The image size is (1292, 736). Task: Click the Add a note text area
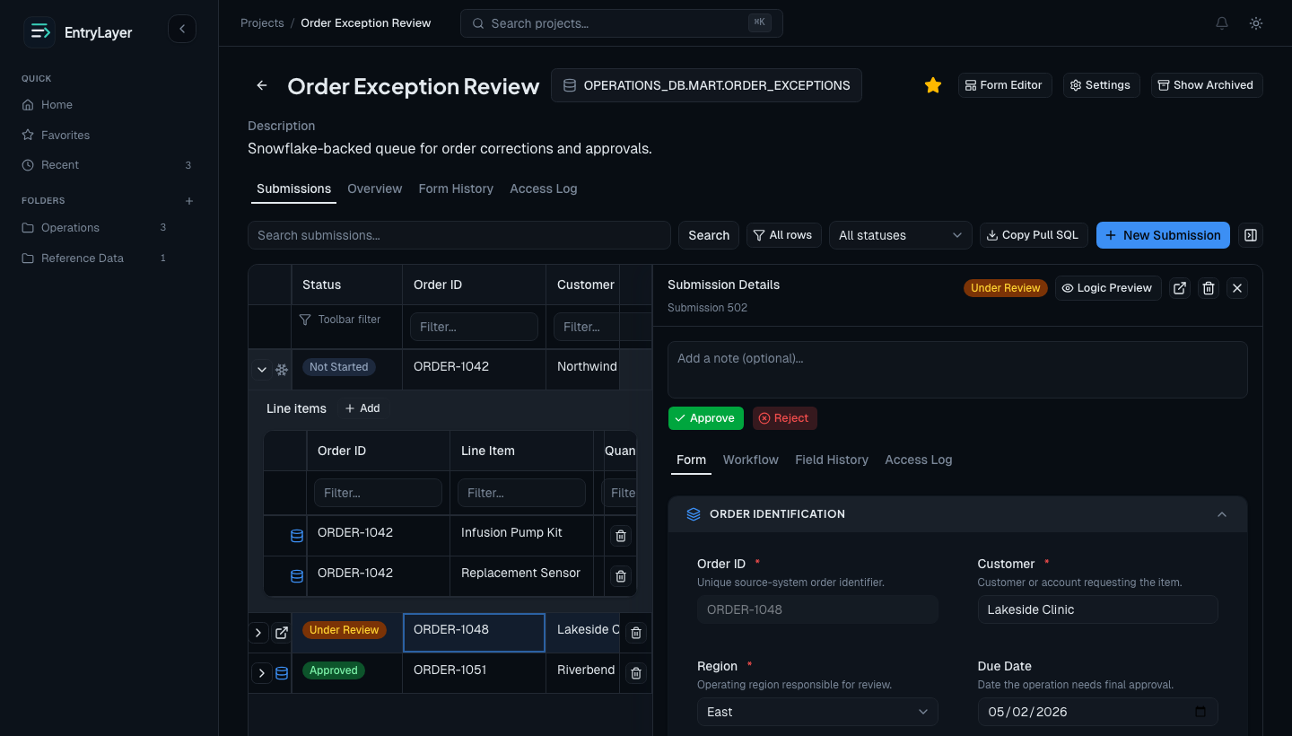(957, 370)
